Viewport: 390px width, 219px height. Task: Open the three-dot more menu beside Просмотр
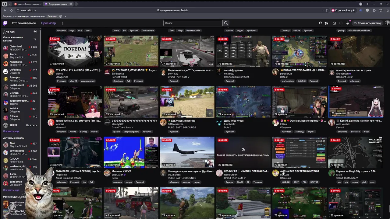62,23
